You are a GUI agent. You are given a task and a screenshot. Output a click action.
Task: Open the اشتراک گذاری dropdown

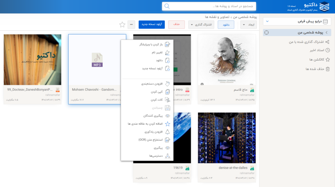click(x=202, y=25)
